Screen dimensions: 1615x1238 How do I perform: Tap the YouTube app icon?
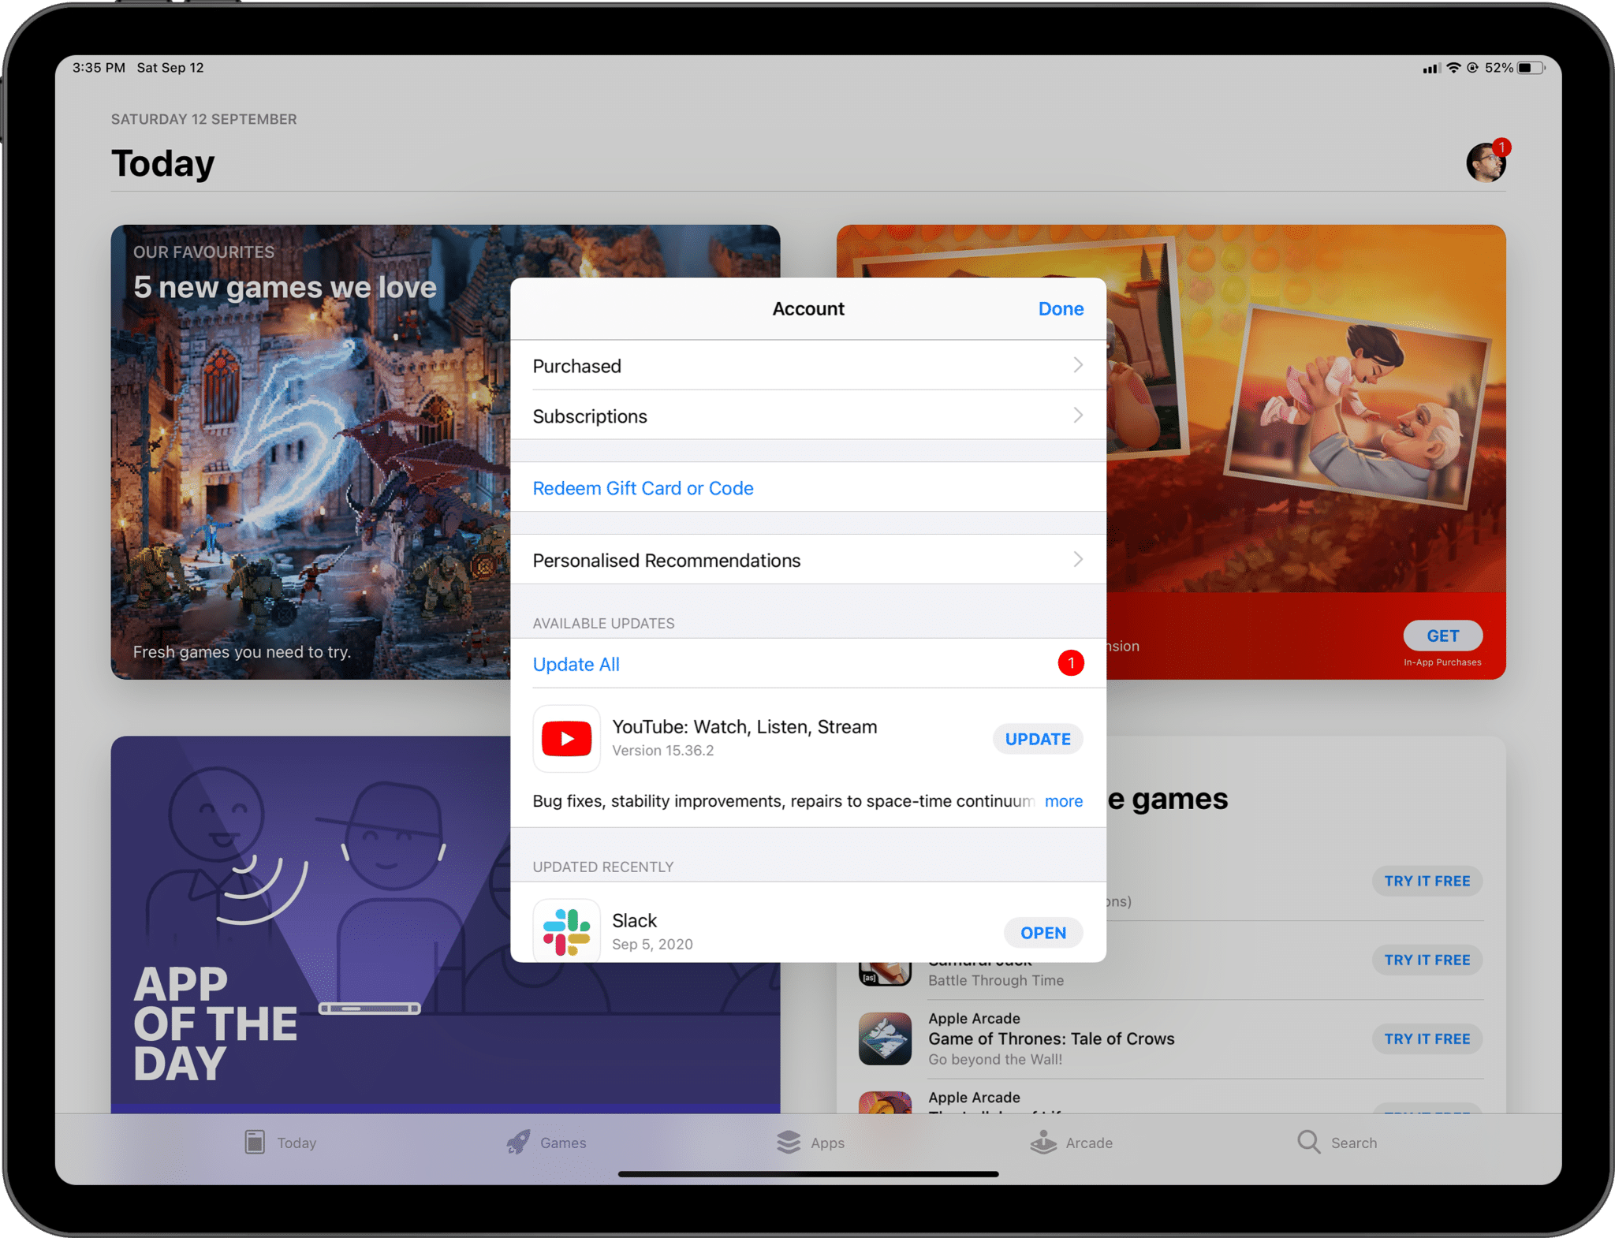click(x=566, y=738)
